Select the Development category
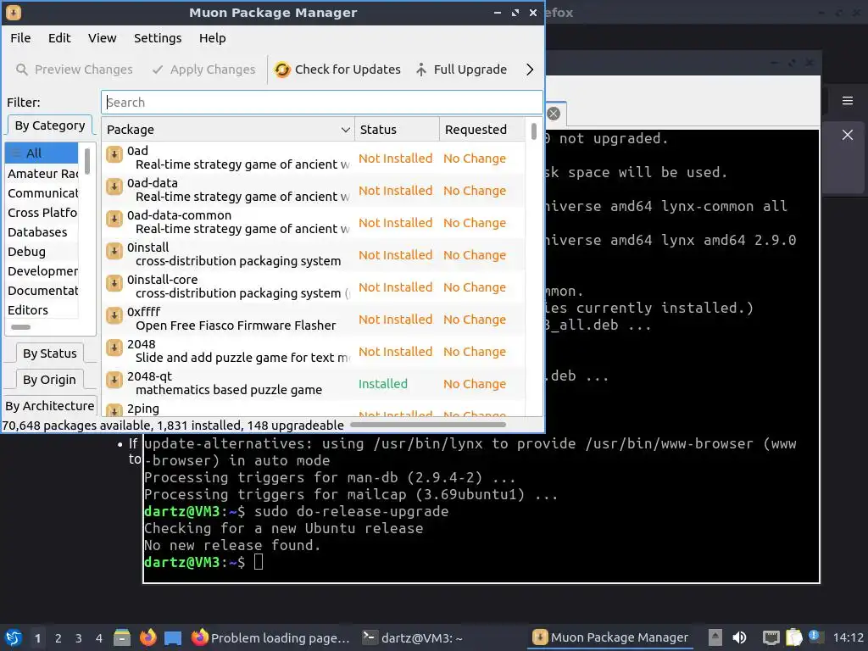 coord(42,271)
